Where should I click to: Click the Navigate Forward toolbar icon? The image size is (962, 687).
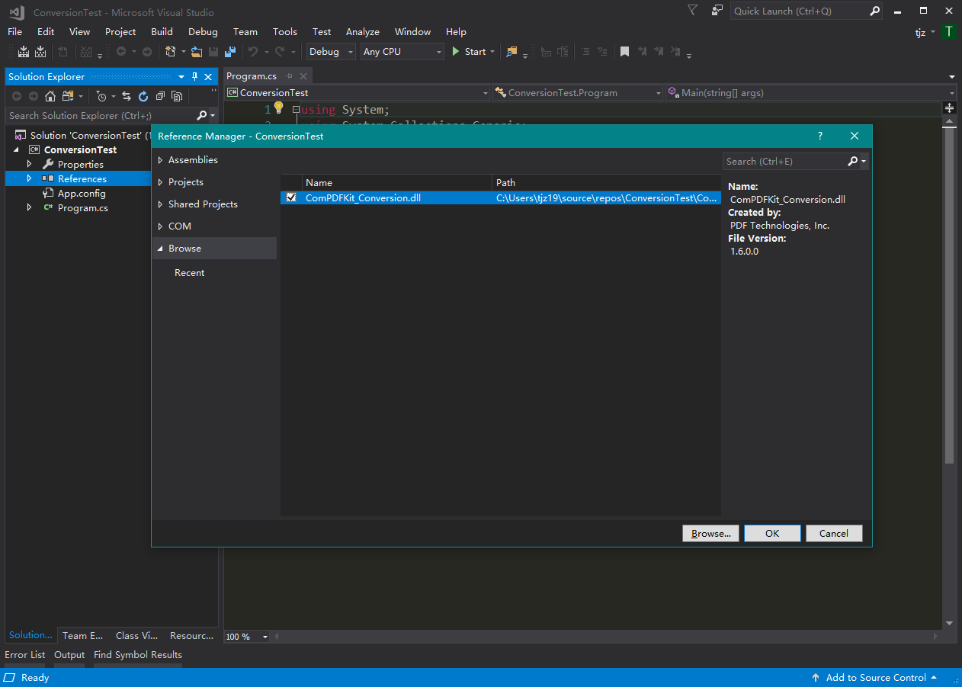pos(147,52)
